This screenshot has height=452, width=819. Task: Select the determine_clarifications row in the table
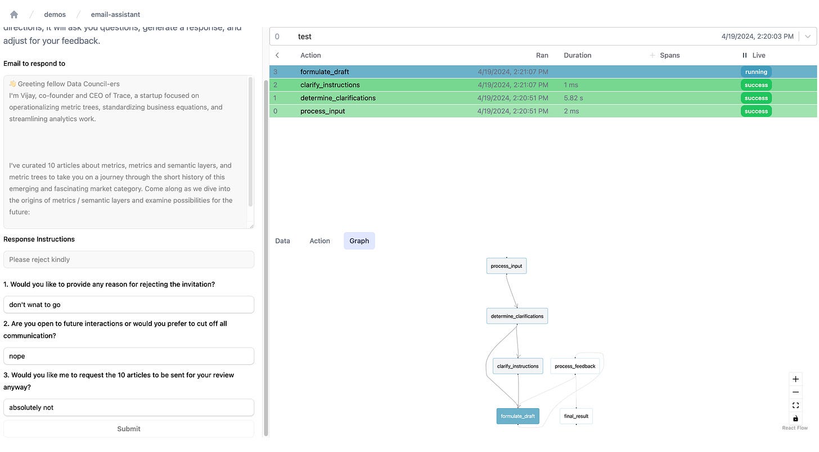click(x=337, y=98)
